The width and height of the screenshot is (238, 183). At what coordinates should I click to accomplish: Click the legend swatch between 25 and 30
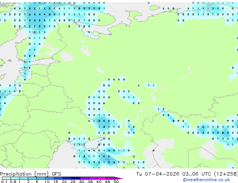point(76,178)
